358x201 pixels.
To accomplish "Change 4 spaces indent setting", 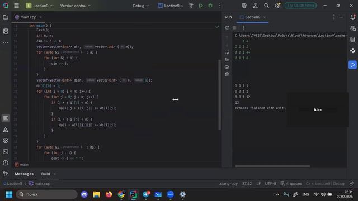I will 291,184.
